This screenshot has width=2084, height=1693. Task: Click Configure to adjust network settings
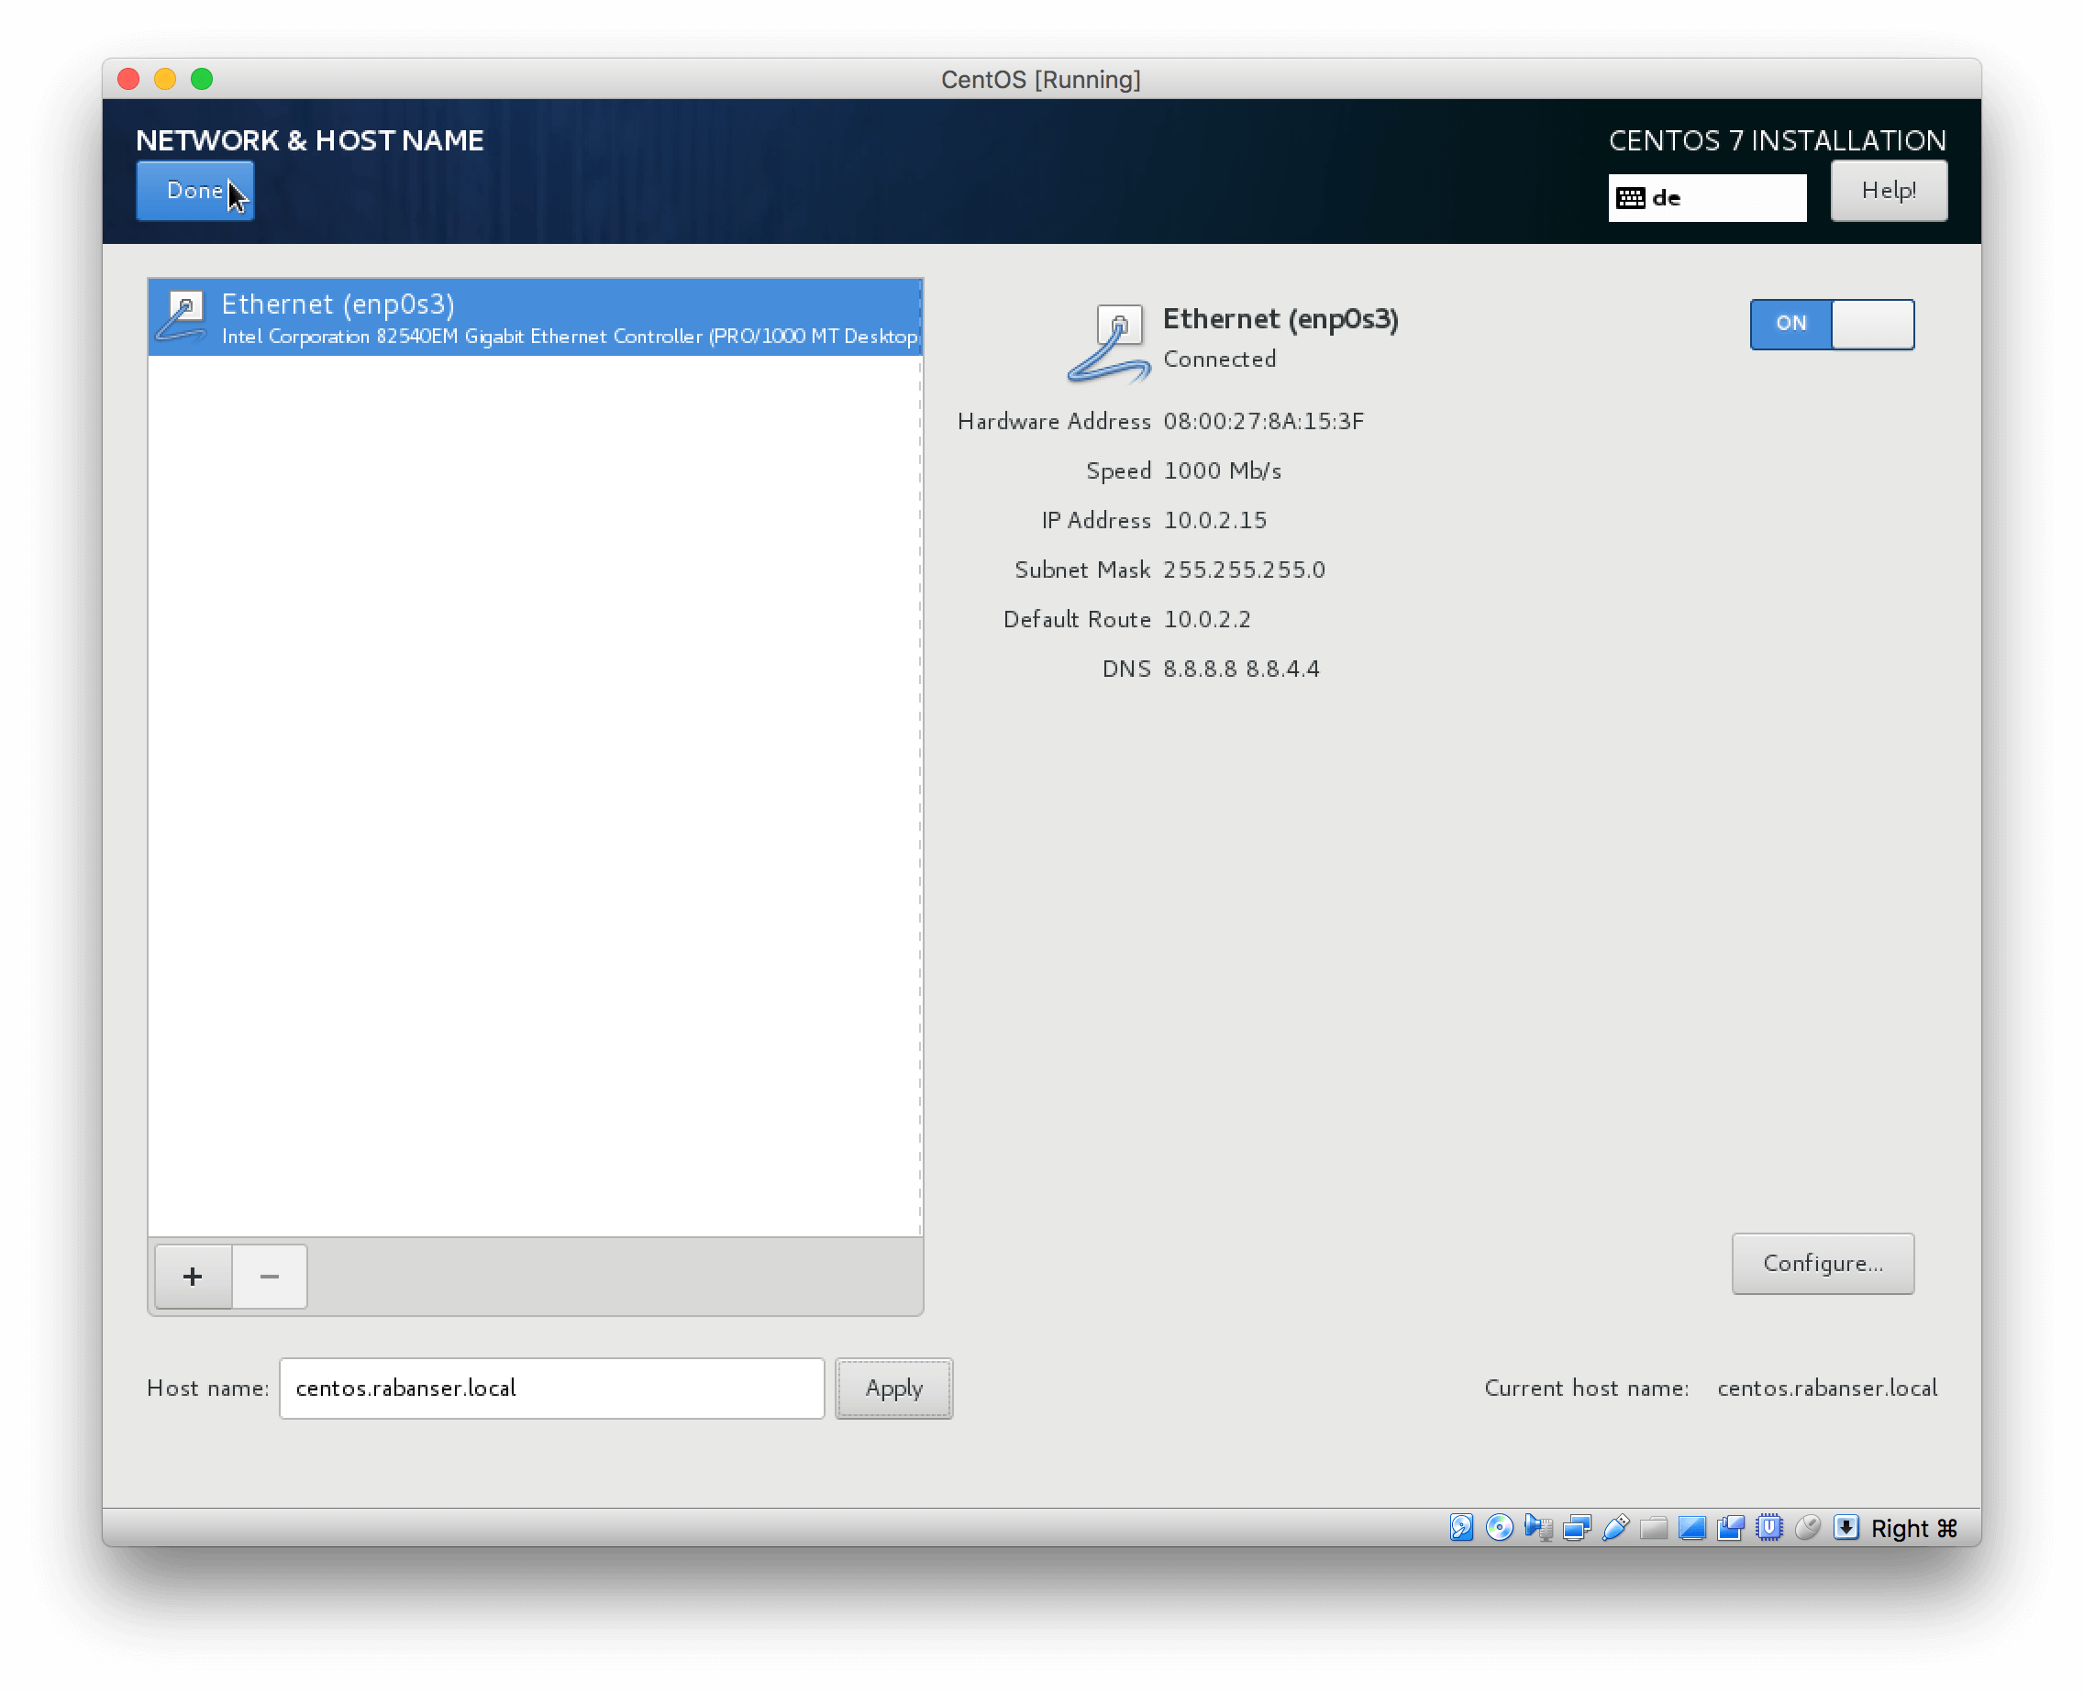1823,1263
